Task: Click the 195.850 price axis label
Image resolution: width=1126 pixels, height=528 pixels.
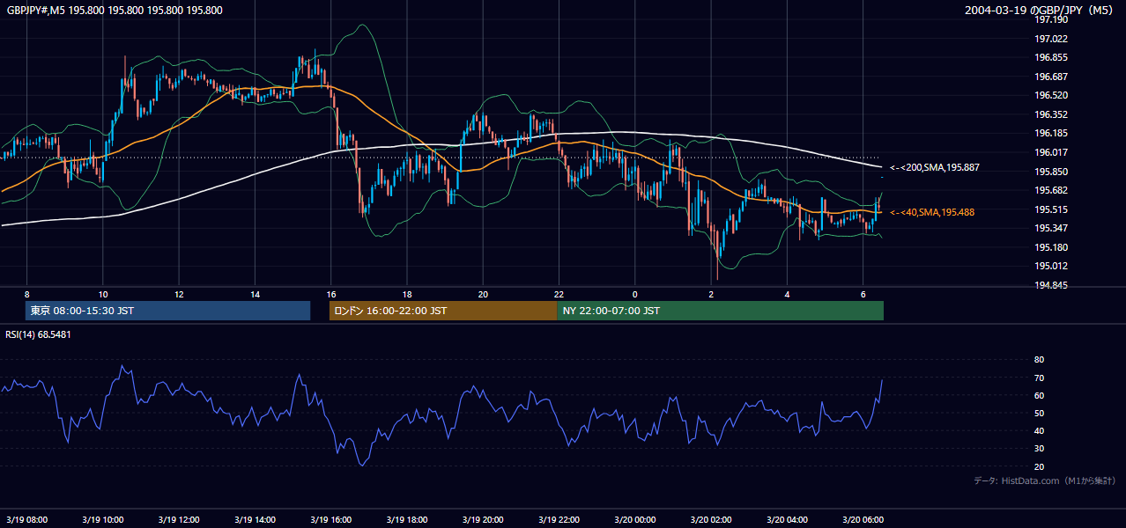Action: coord(1050,172)
